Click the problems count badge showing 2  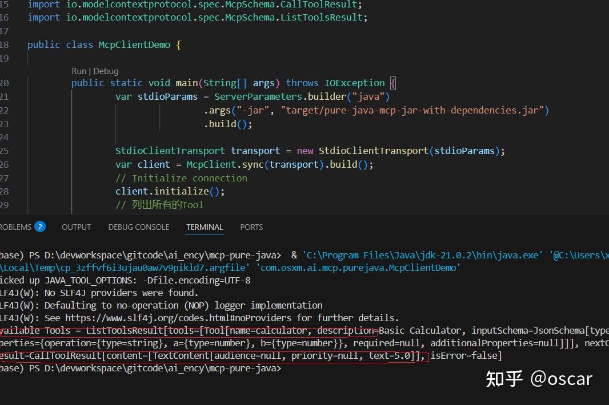(40, 226)
